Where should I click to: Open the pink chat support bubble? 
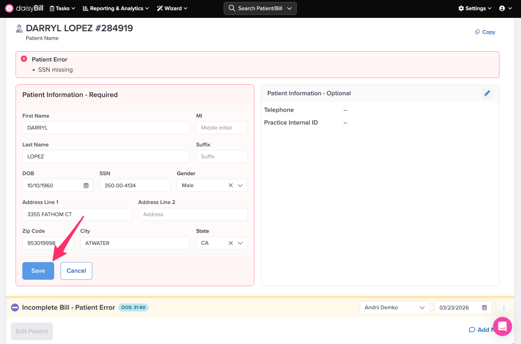pyautogui.click(x=502, y=326)
